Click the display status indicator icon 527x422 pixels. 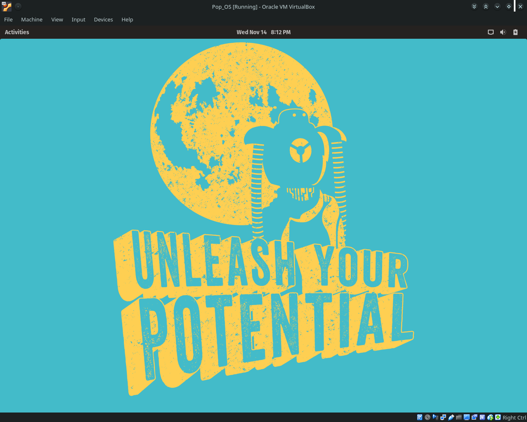(x=466, y=417)
